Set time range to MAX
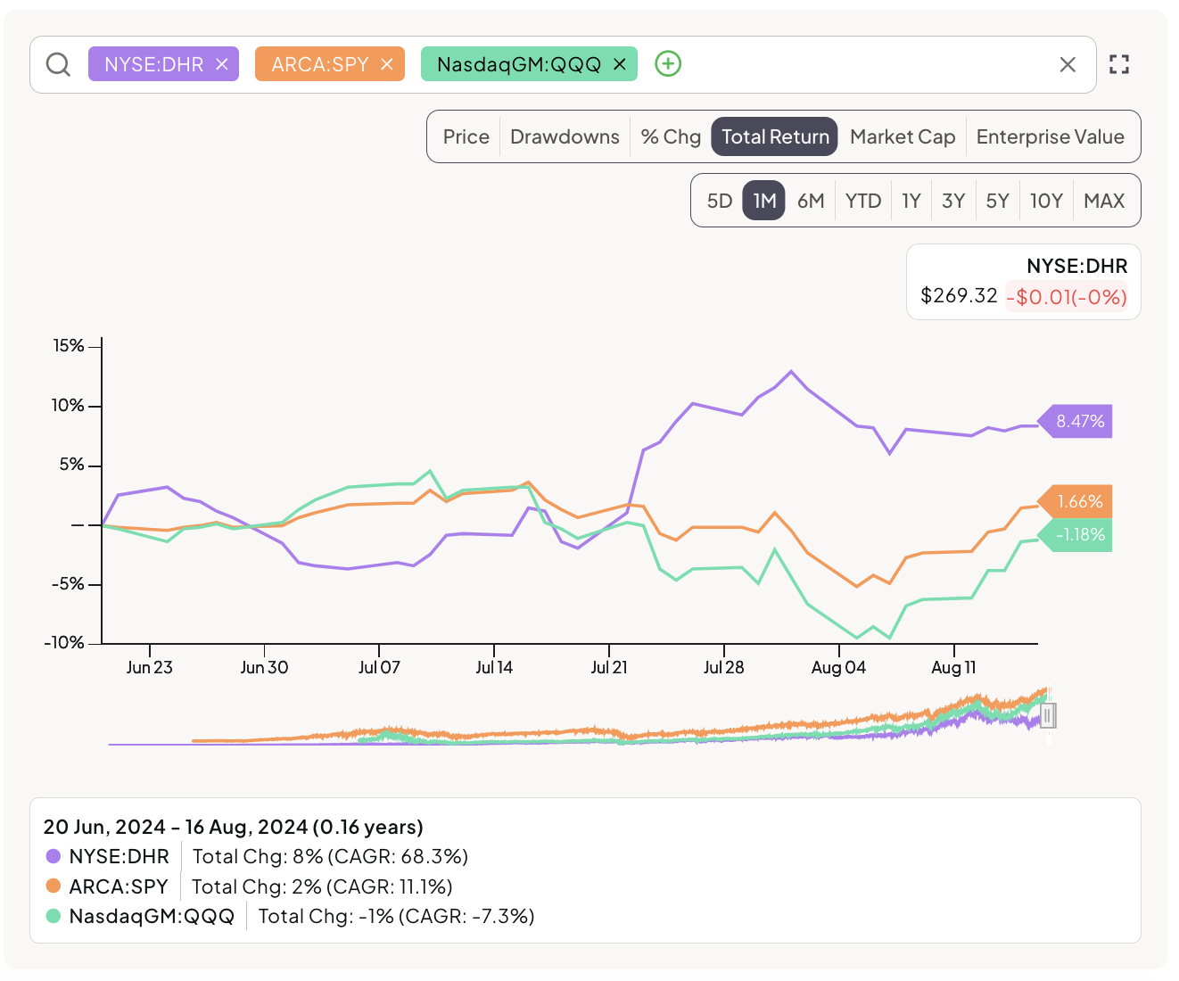 [x=1104, y=201]
